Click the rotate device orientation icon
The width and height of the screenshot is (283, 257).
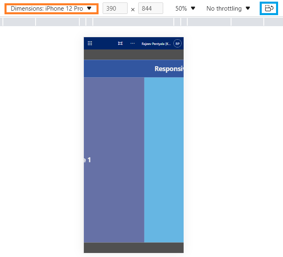click(269, 8)
